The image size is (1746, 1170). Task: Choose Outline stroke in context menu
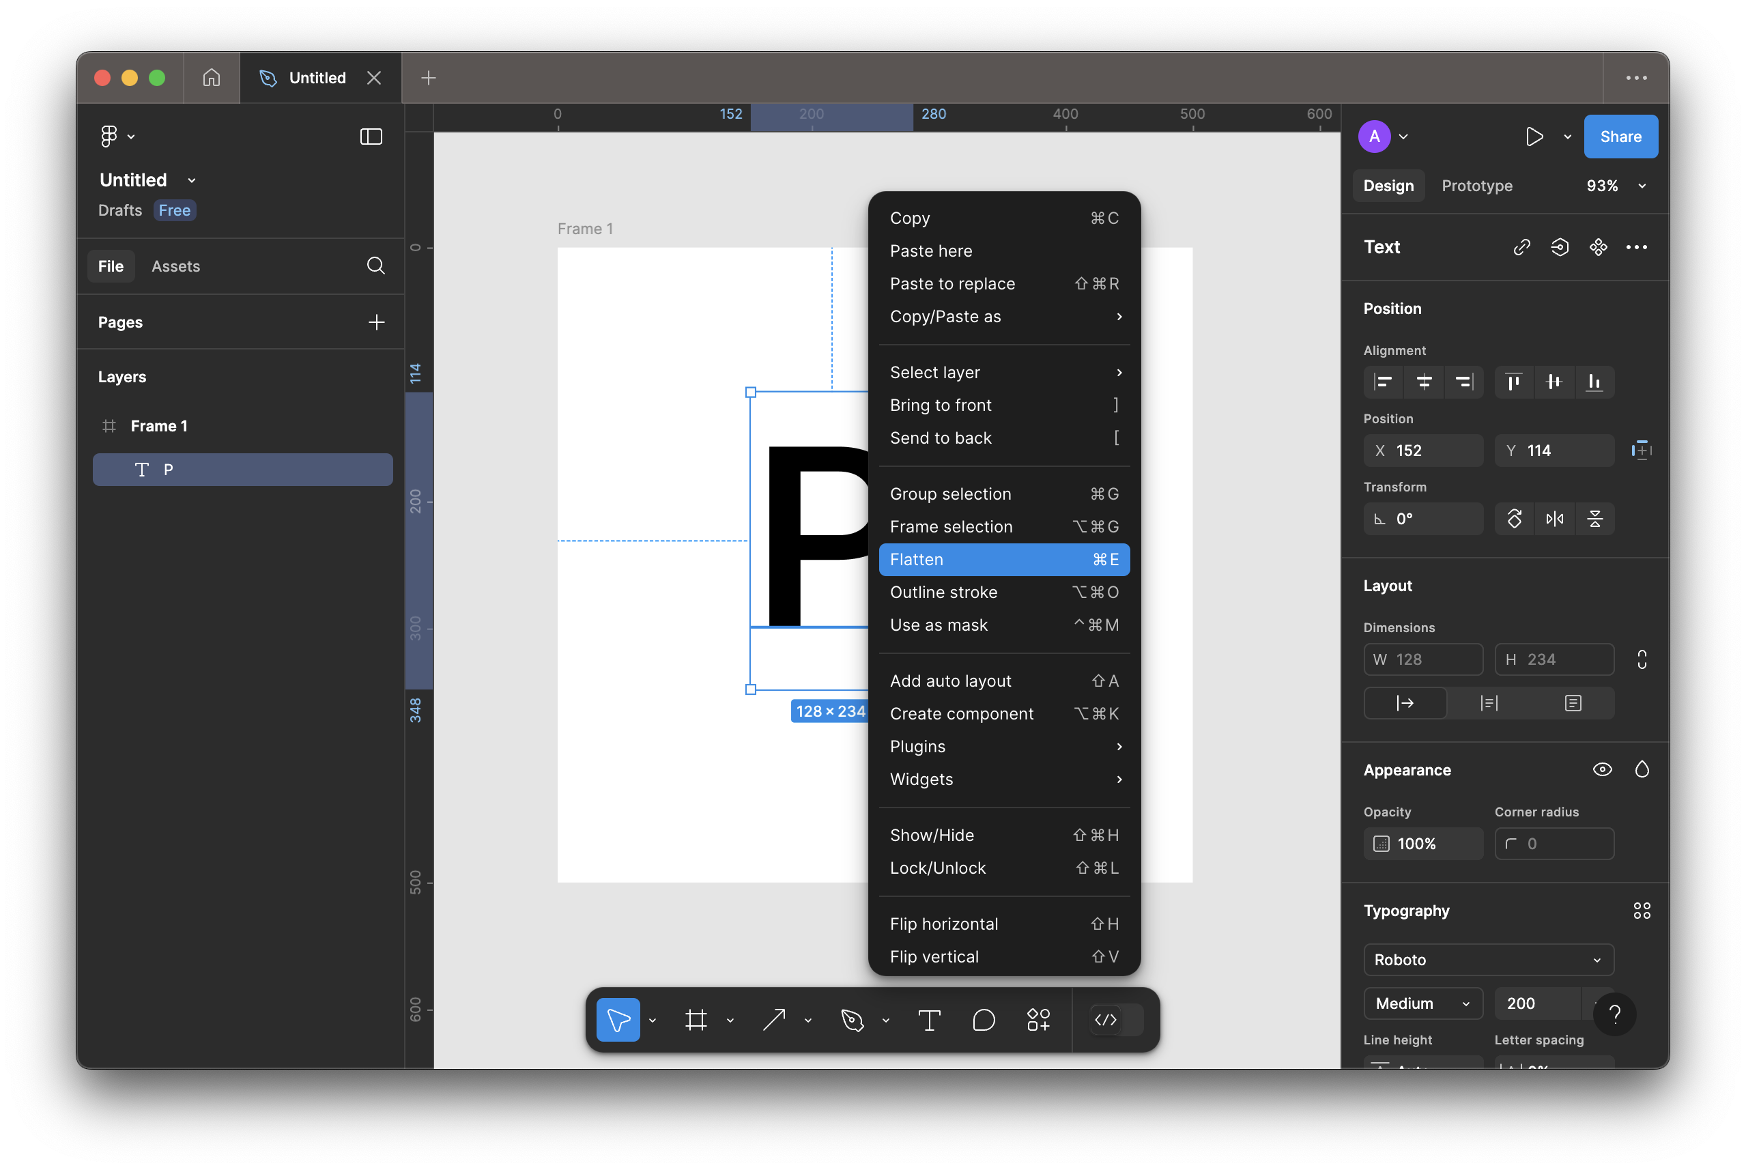pos(1004,593)
